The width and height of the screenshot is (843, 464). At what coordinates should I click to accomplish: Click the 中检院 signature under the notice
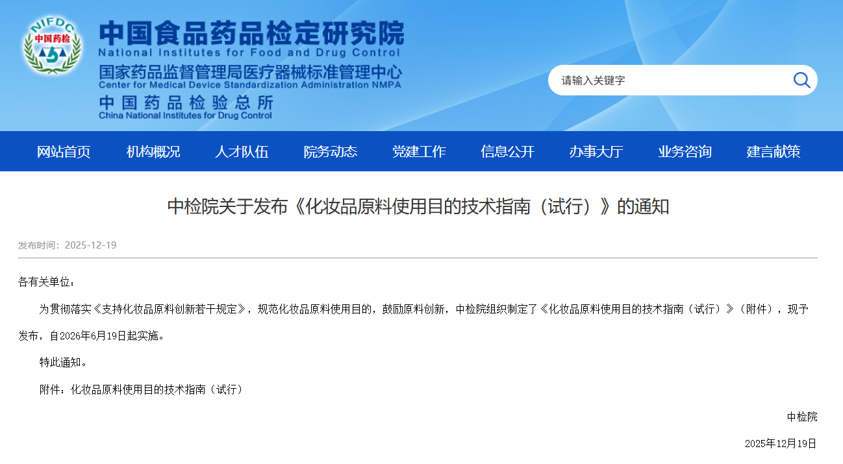[x=801, y=417]
